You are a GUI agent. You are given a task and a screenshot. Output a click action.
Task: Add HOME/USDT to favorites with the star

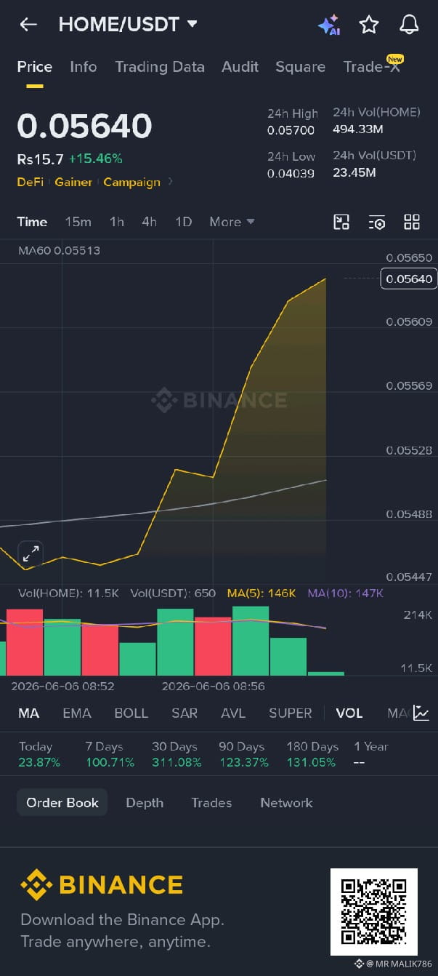[x=369, y=25]
